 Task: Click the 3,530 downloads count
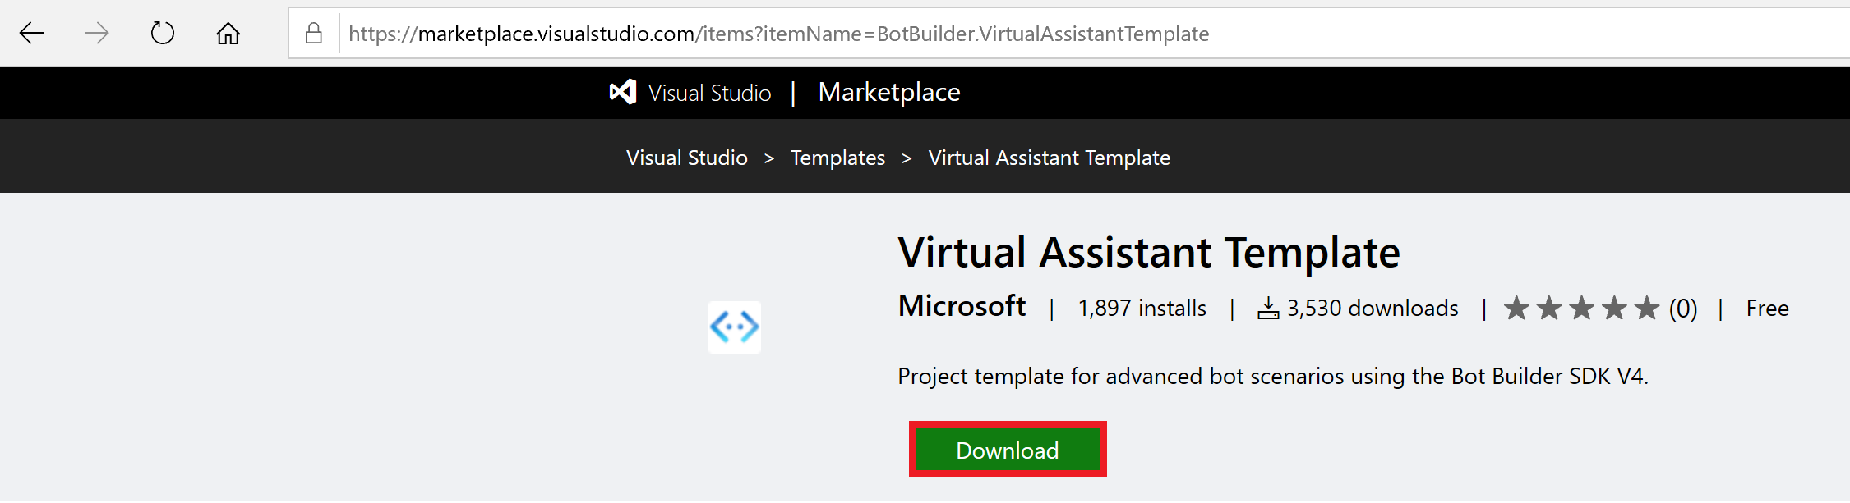pos(1373,309)
